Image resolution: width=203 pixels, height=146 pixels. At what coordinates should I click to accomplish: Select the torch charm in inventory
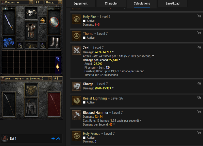58,68
